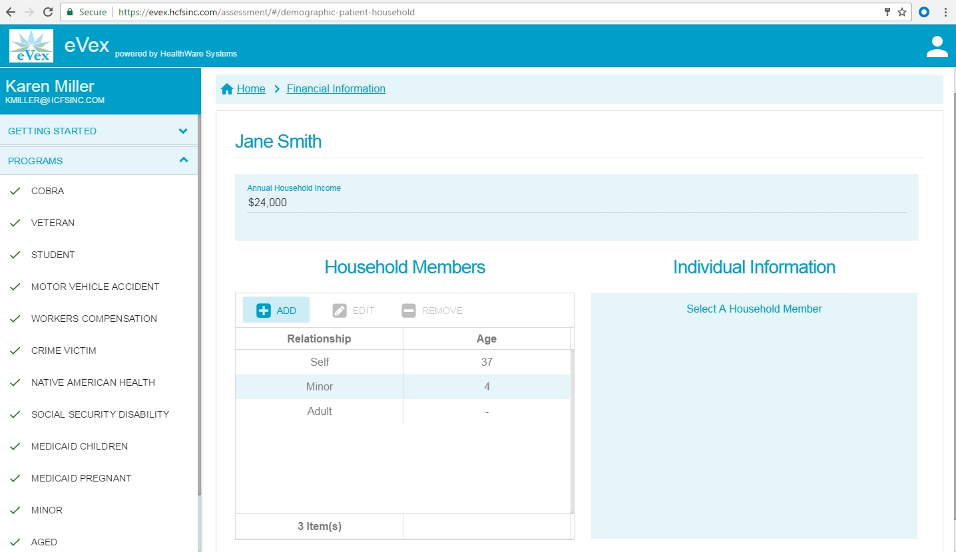
Task: Select Social Security Disability program
Action: [x=100, y=414]
